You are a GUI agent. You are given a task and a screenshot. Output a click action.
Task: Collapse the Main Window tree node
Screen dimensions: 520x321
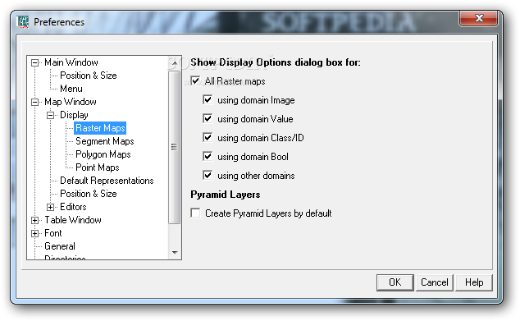(34, 62)
